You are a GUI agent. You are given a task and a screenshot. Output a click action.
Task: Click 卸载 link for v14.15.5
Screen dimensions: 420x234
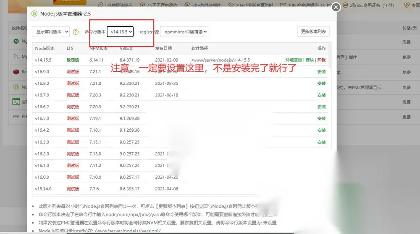click(x=321, y=60)
